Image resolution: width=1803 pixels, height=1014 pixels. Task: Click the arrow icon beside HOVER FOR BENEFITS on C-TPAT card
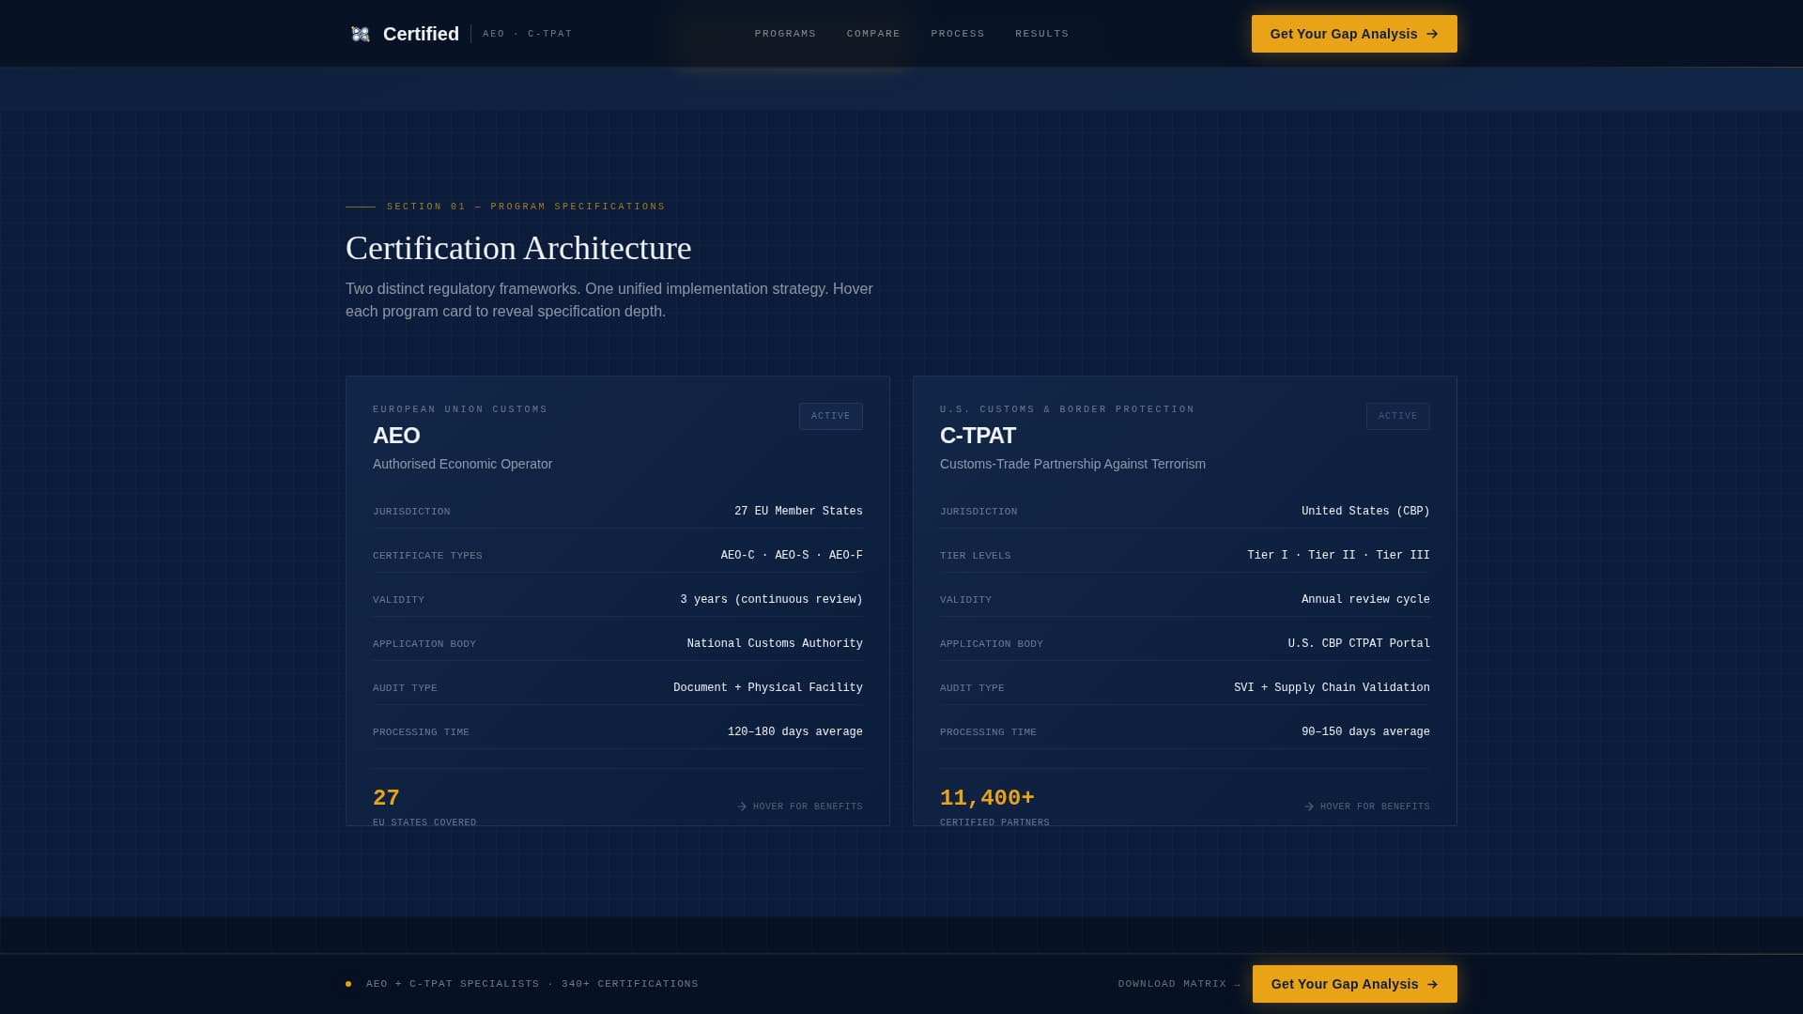pos(1307,806)
